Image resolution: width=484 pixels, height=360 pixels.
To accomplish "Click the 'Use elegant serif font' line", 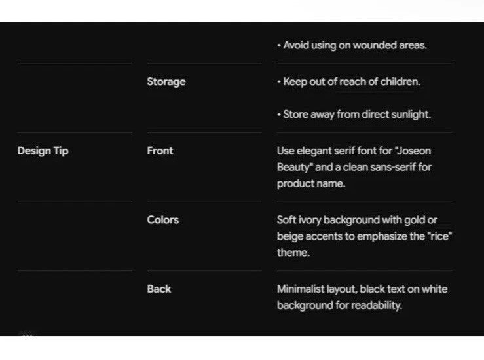I will coord(354,151).
